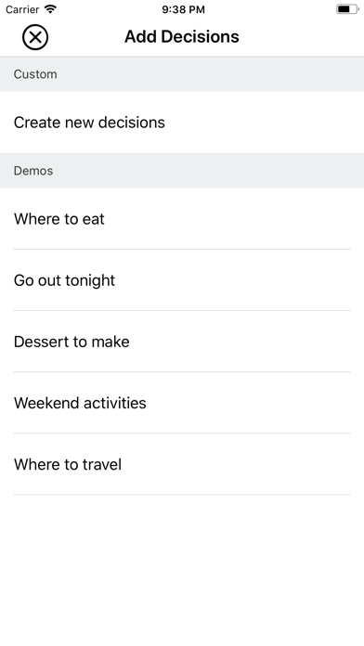The height and width of the screenshot is (646, 364).
Task: Start a custom decision list
Action: pyautogui.click(x=182, y=123)
